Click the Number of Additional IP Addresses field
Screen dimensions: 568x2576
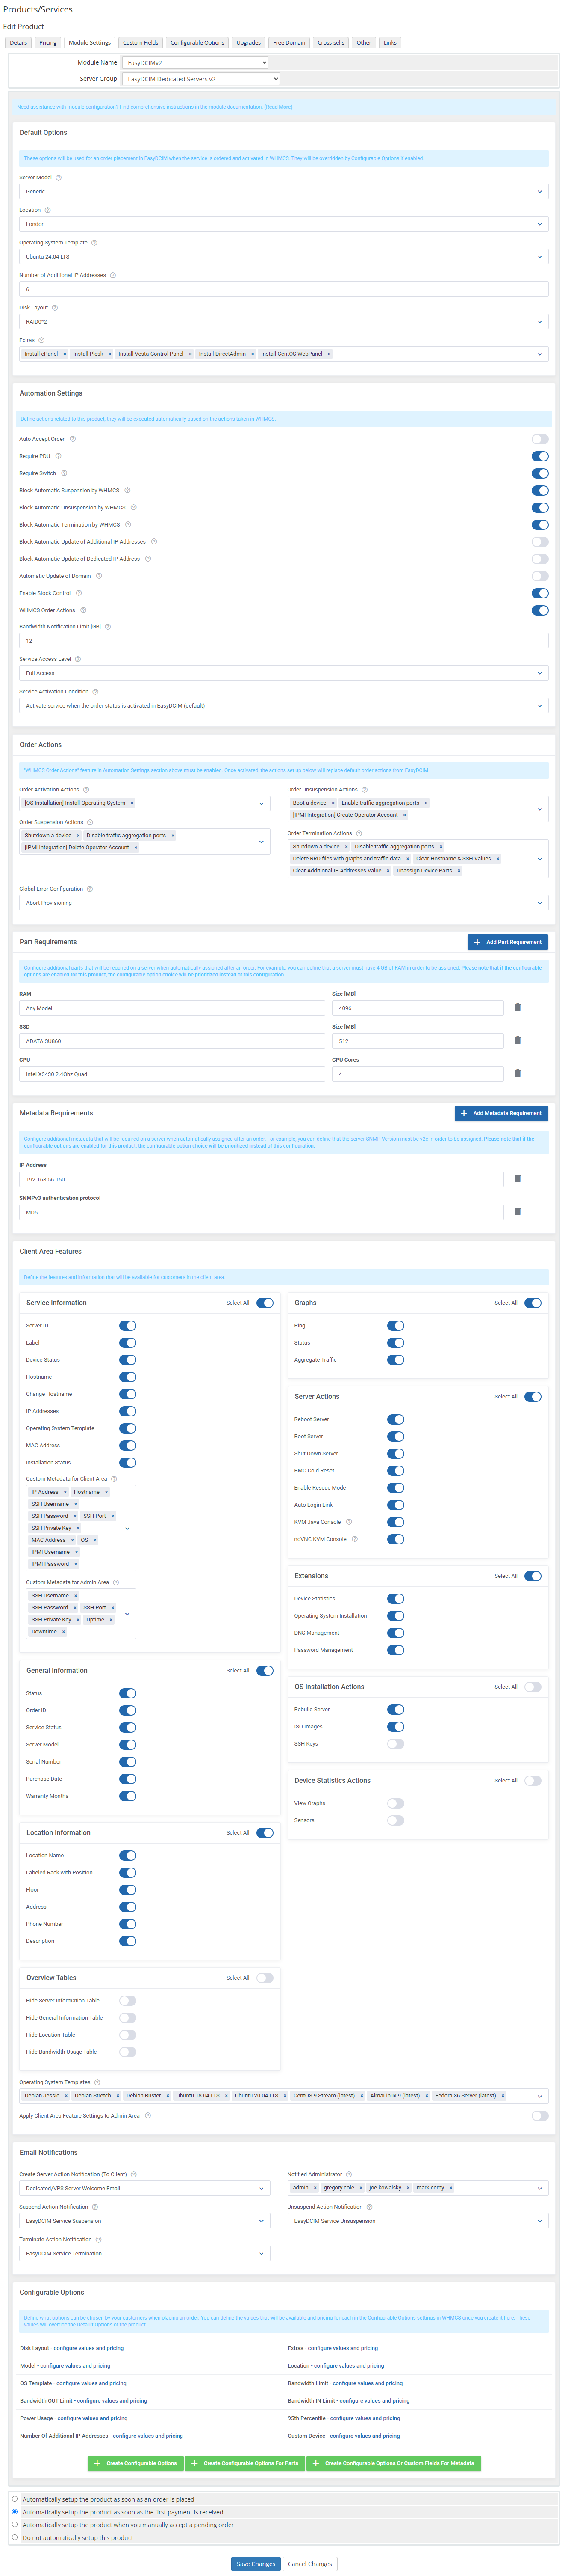tap(283, 289)
